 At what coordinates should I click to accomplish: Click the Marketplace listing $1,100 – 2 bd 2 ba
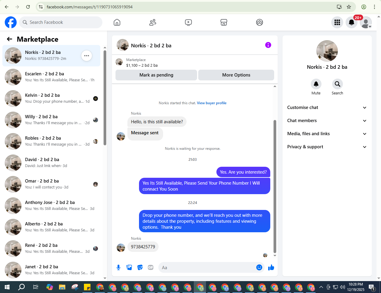click(x=142, y=65)
